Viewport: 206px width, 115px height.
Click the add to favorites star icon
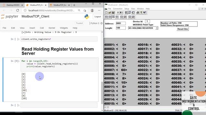click(x=85, y=11)
